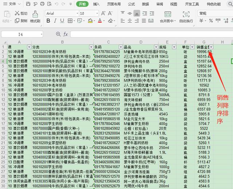Image resolution: width=233 pixels, height=189 pixels.
Task: Click the Cut (剪切) scissors icon
Action: click(17, 13)
